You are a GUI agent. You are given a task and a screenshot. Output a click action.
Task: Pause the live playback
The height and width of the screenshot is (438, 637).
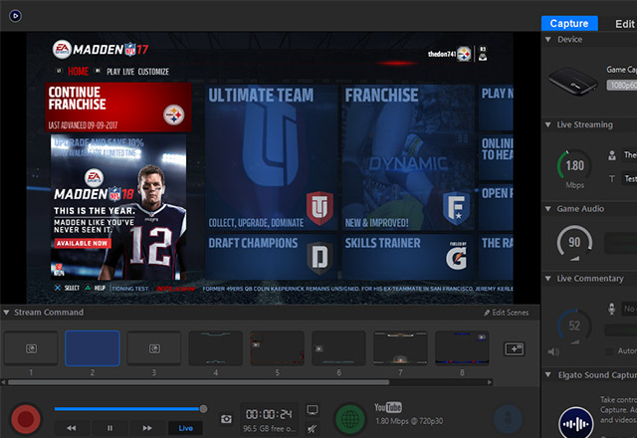pos(109,428)
